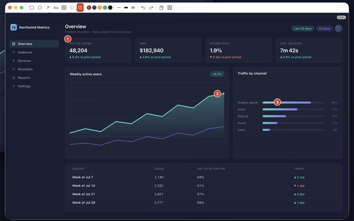Select the pixelate blur tool
Screen dimensions: 354x221
tap(64, 8)
